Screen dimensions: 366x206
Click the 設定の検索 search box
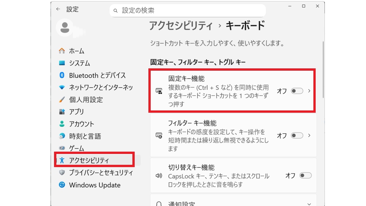pos(187,11)
